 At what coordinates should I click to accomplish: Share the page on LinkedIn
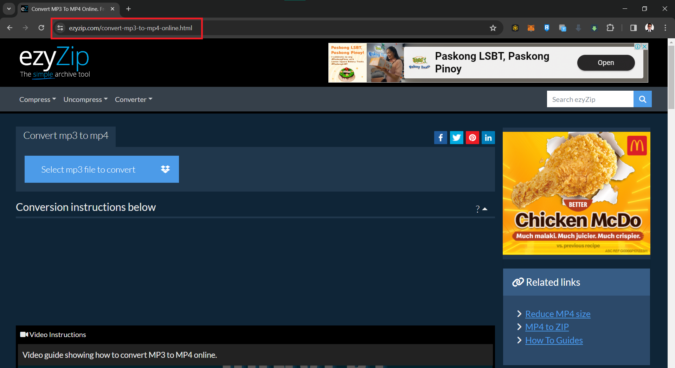point(488,137)
